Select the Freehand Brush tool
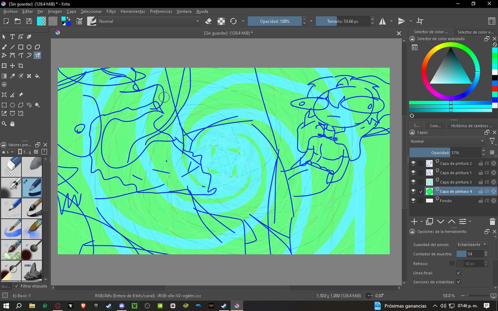Viewport: 498px width, 311px height. (4, 47)
